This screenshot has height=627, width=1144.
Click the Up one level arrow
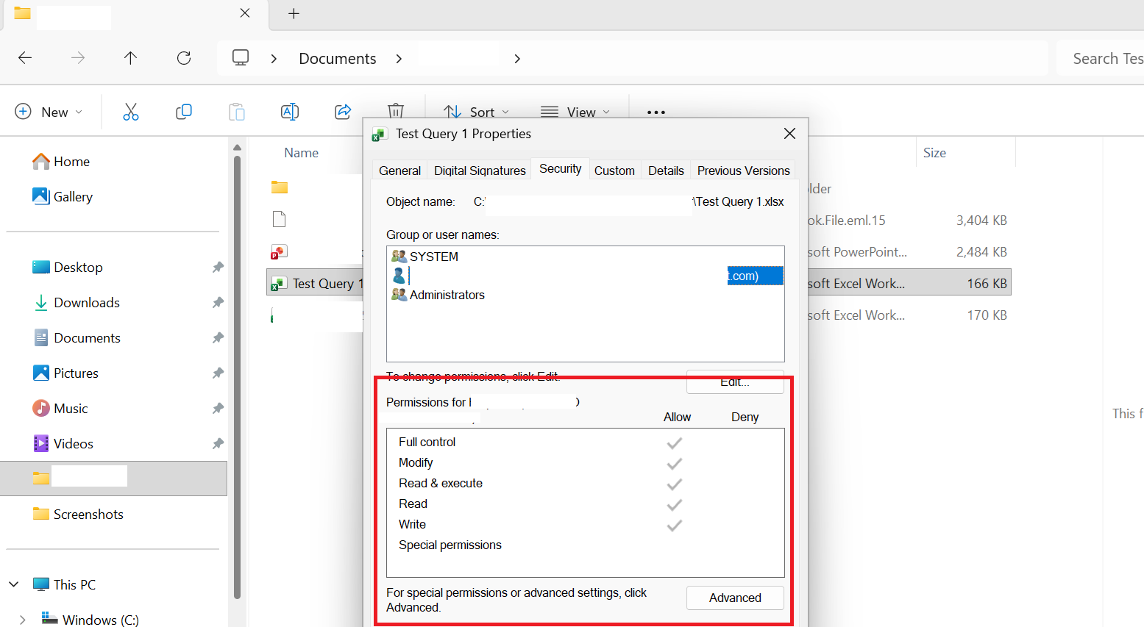point(130,58)
